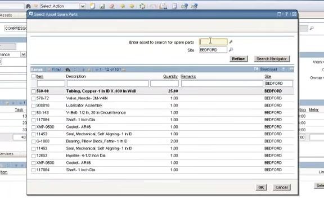Click the document copy icon left of the page icon
This screenshot has height=202, width=324.
(x=164, y=6)
